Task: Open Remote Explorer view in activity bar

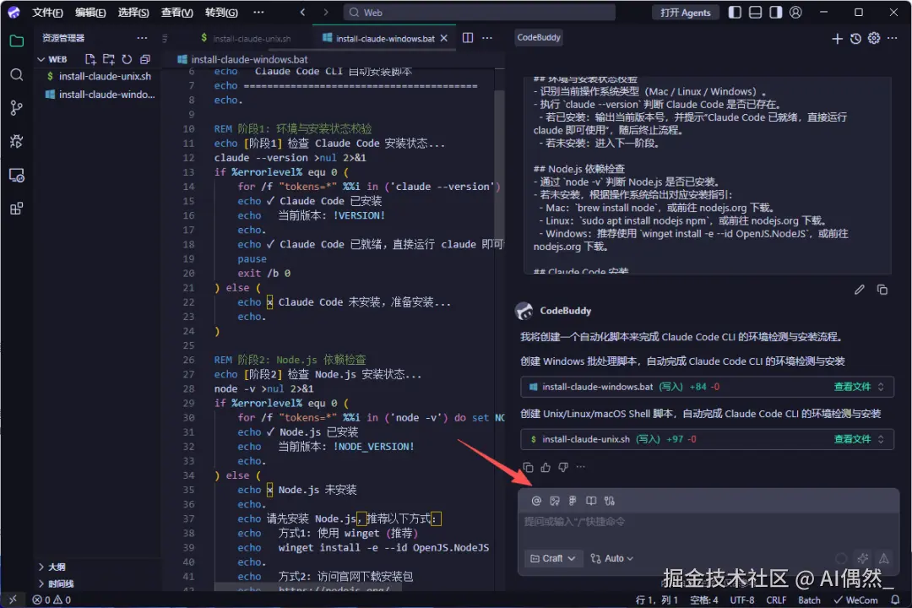Action: pyautogui.click(x=17, y=175)
